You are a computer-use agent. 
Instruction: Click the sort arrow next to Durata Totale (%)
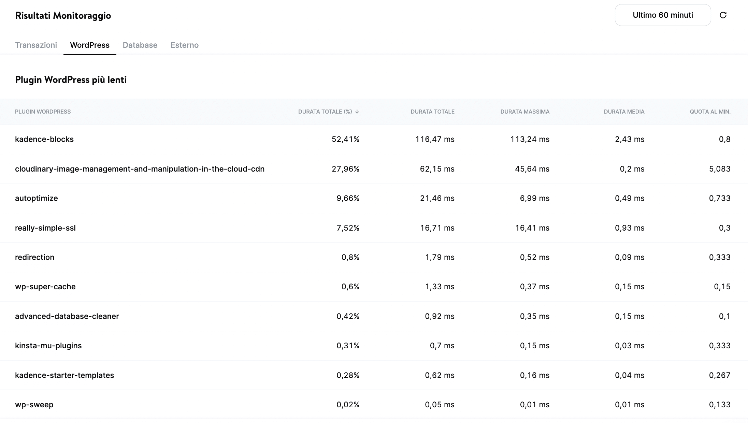(x=357, y=112)
